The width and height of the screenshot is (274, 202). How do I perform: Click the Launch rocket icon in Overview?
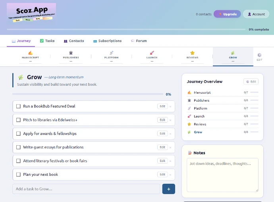(189, 116)
